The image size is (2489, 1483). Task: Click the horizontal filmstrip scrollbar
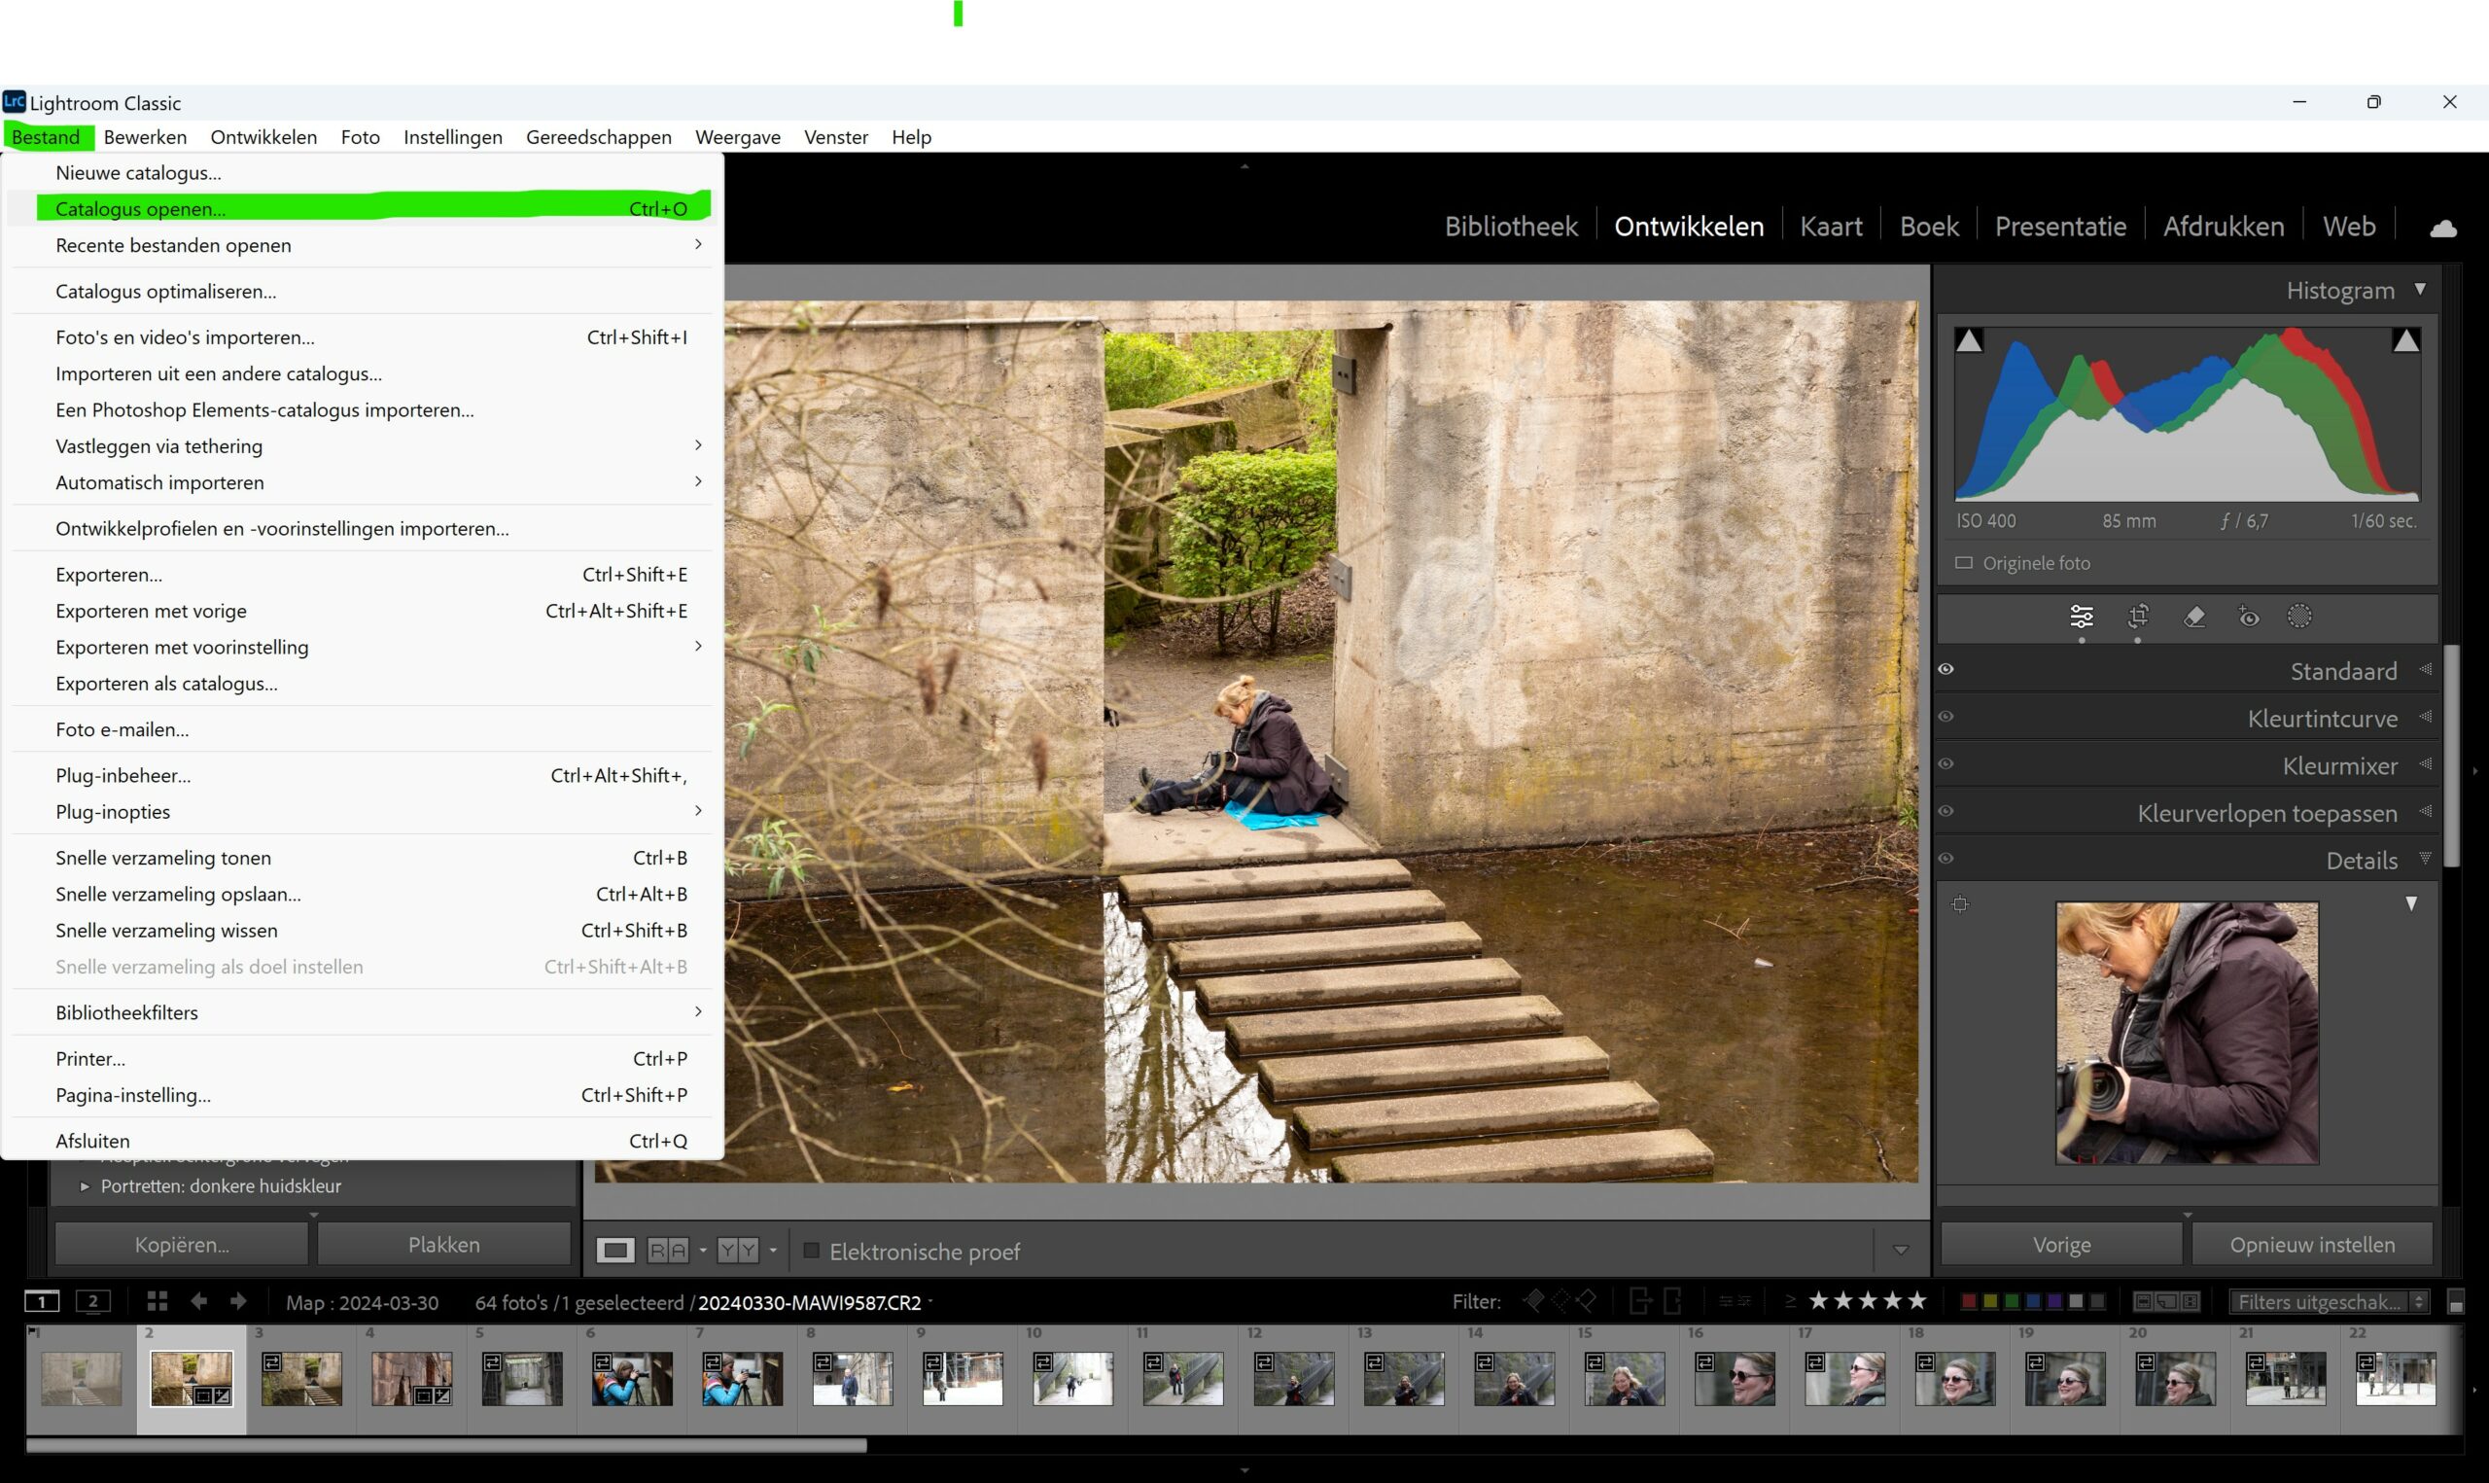pos(446,1445)
